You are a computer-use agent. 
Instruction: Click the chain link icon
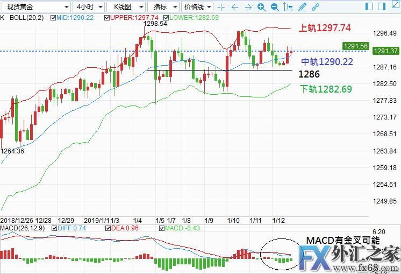[316, 7]
